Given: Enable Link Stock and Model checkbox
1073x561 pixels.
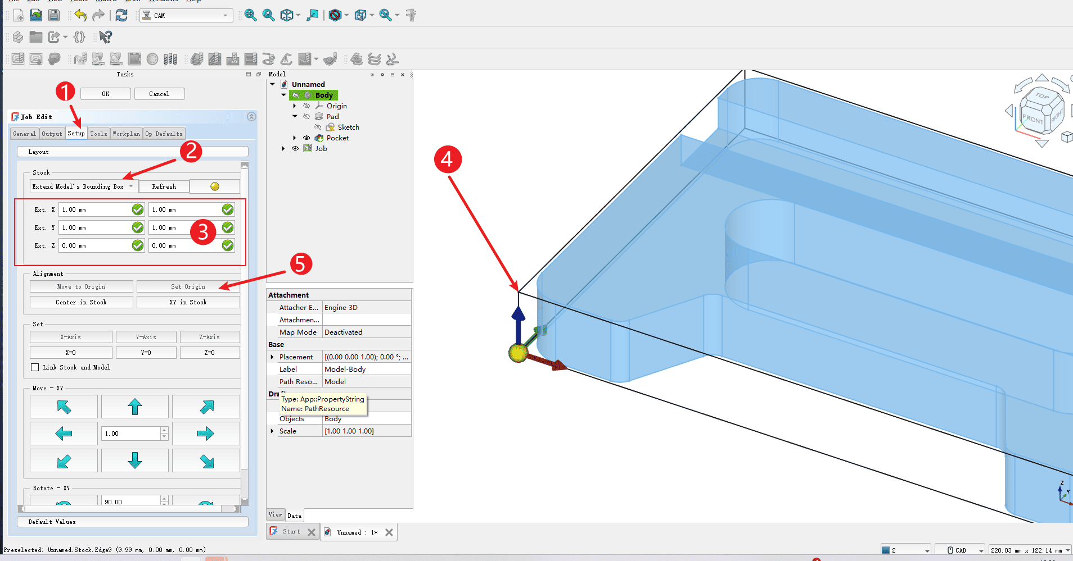Looking at the screenshot, I should click(35, 367).
